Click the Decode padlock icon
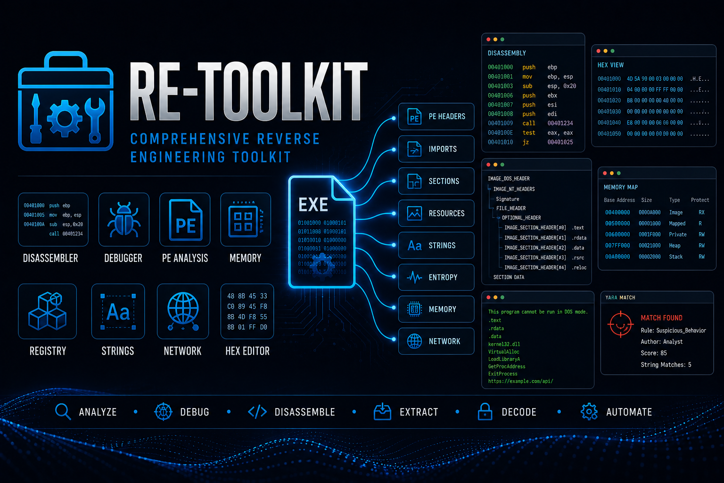 click(485, 412)
